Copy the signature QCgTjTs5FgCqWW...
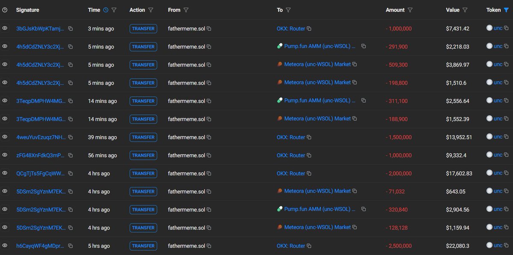This screenshot has width=513, height=255. point(71,174)
